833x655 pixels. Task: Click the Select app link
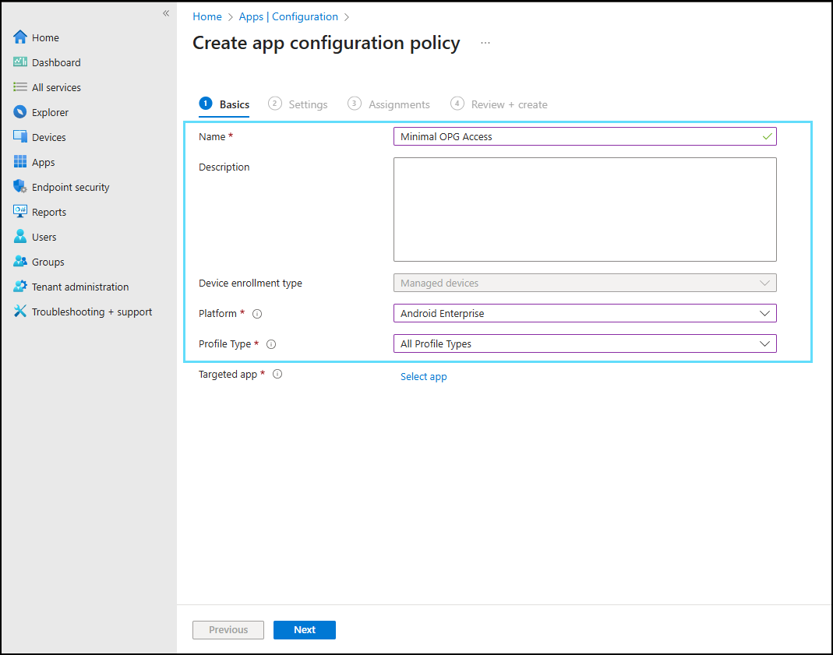pos(423,376)
